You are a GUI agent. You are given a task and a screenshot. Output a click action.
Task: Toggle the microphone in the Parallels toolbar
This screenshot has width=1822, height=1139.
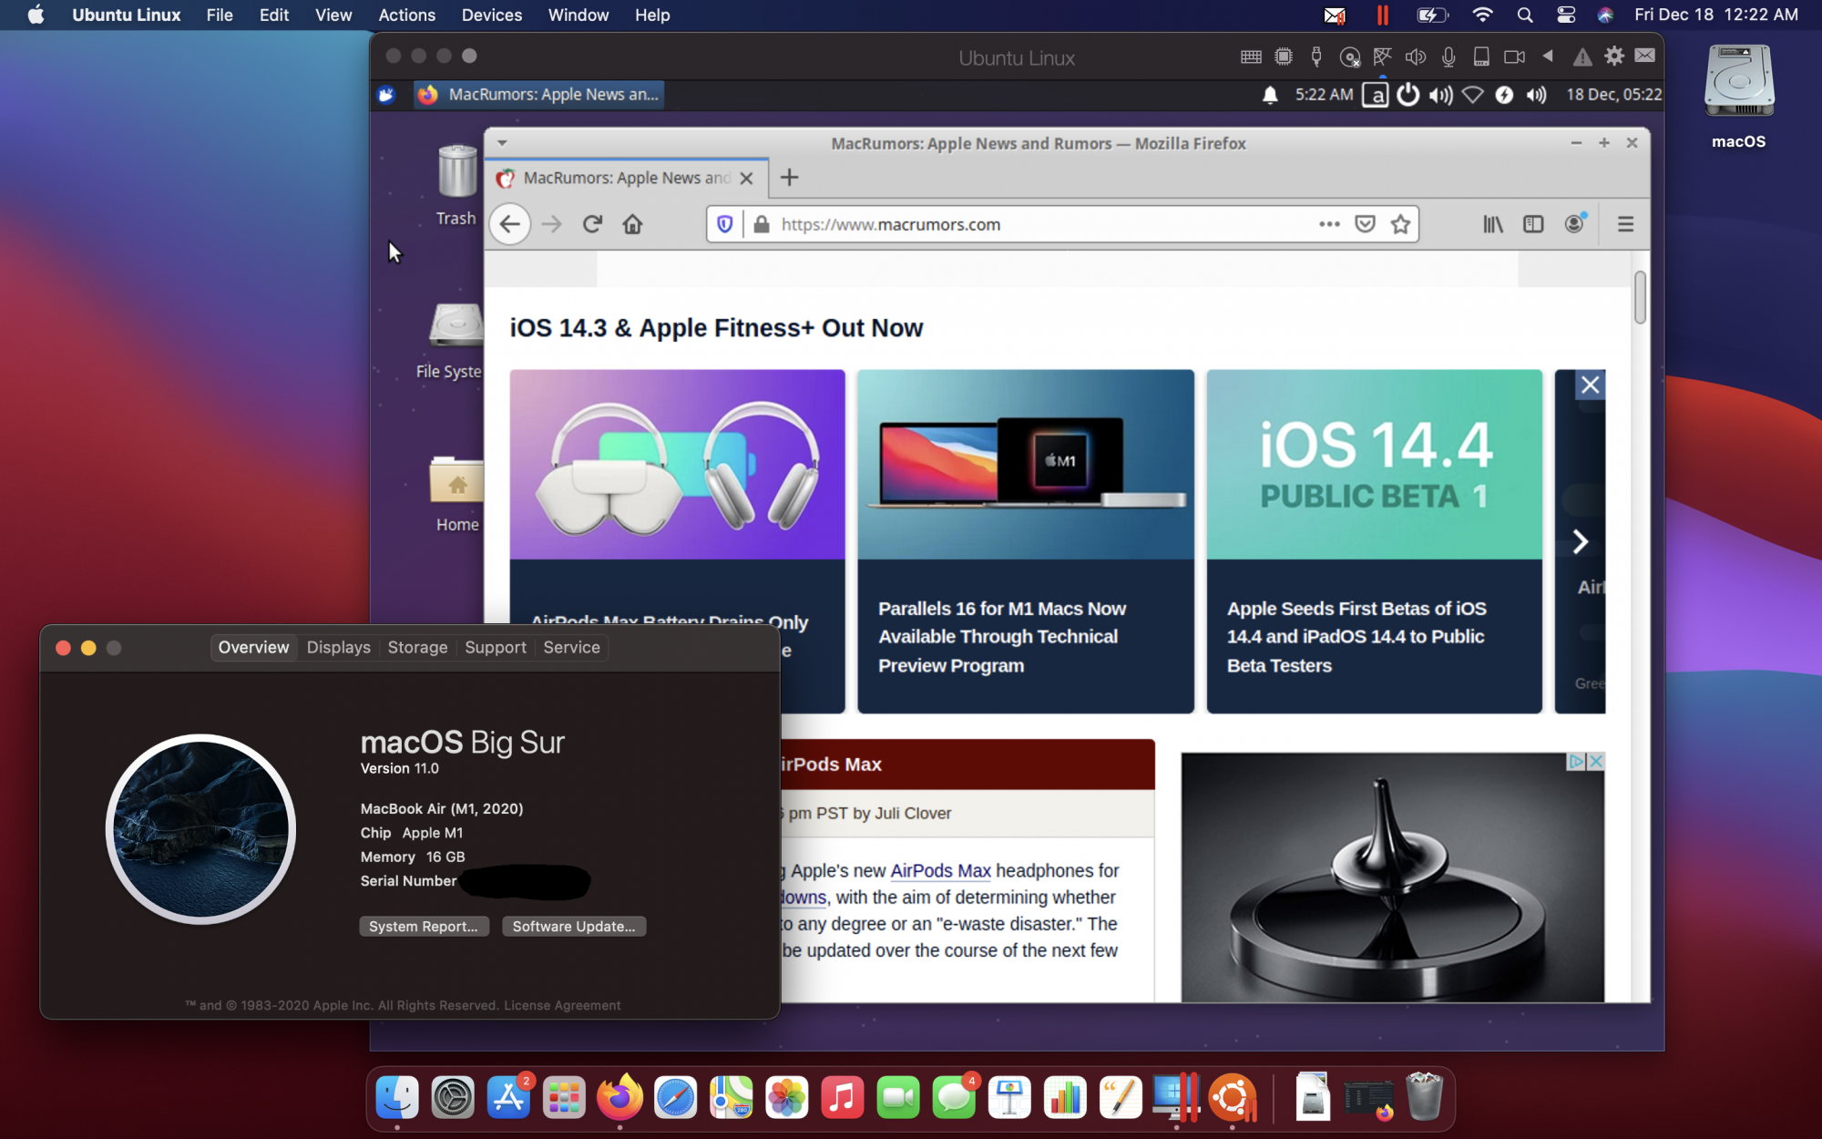(x=1448, y=56)
